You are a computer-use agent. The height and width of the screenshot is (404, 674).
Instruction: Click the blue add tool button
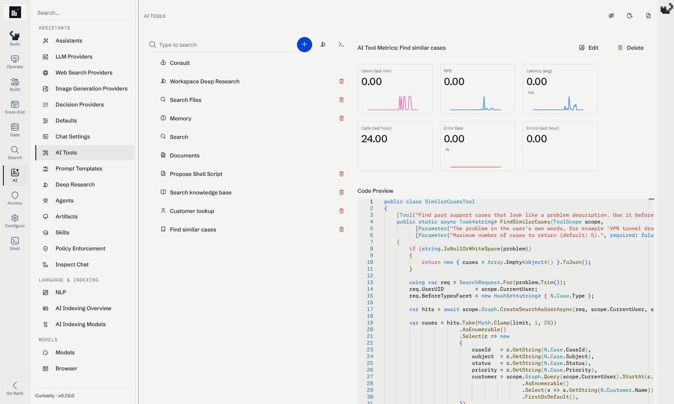click(x=304, y=45)
